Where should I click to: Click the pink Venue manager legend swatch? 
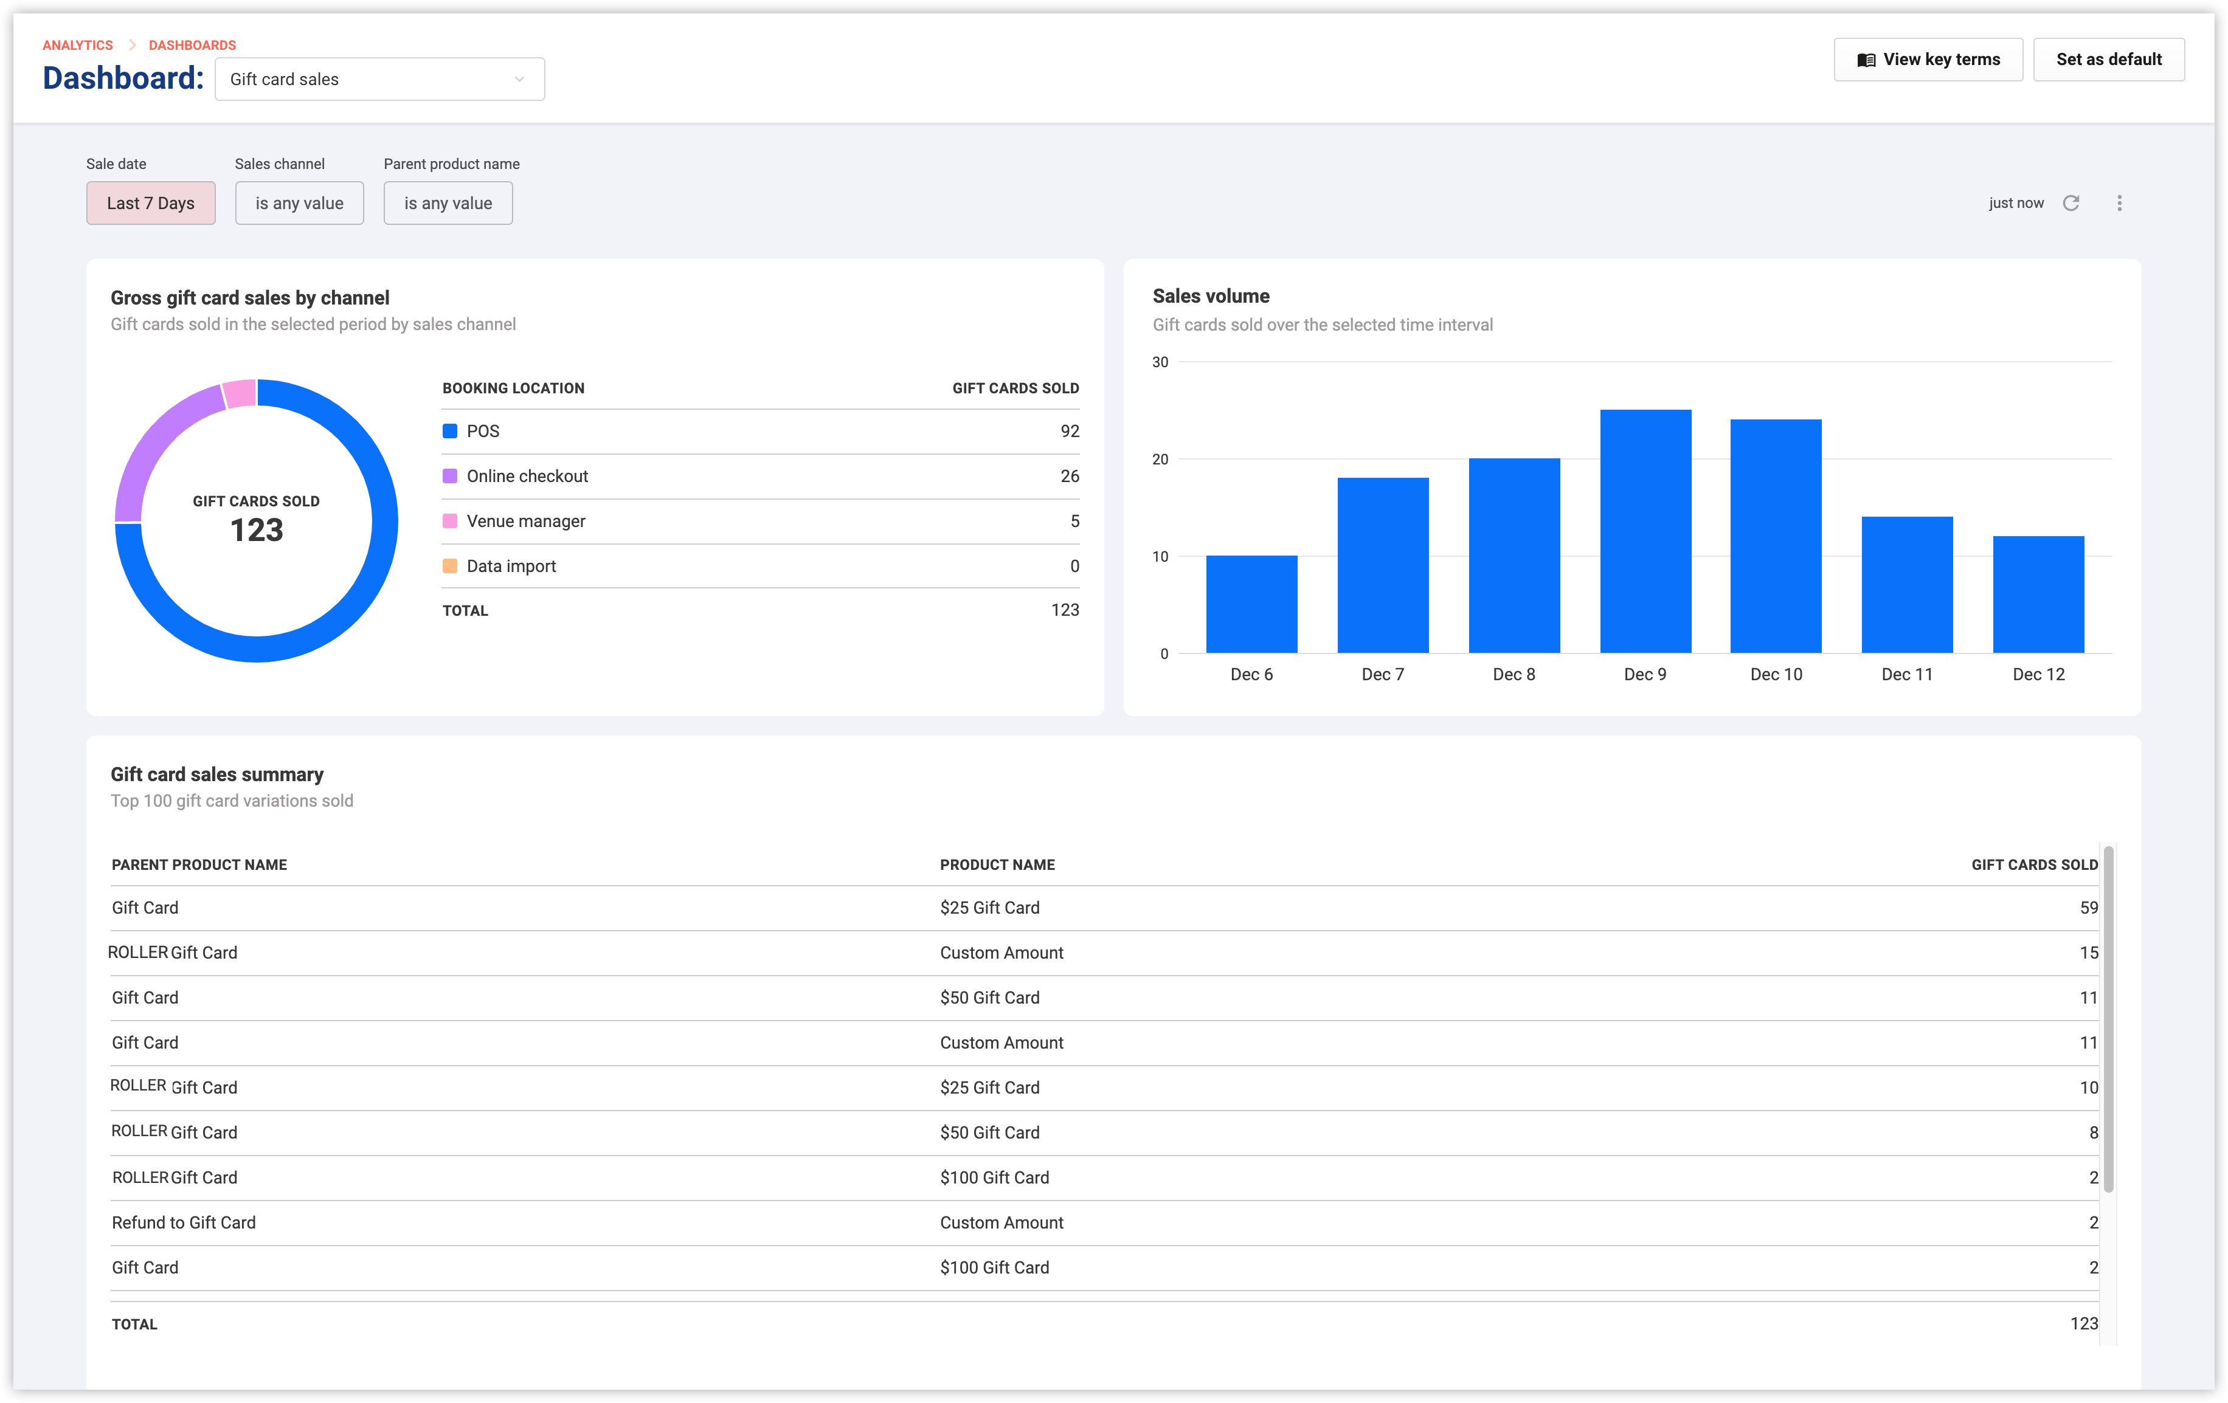coord(449,521)
